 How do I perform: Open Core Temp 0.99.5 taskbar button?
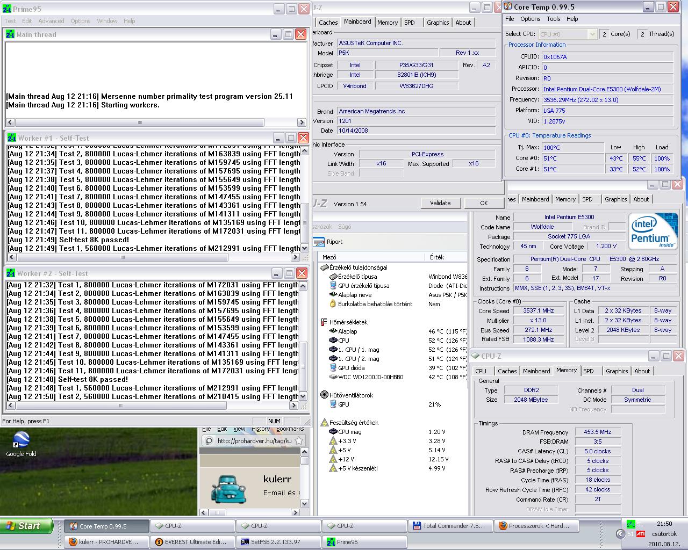[106, 526]
